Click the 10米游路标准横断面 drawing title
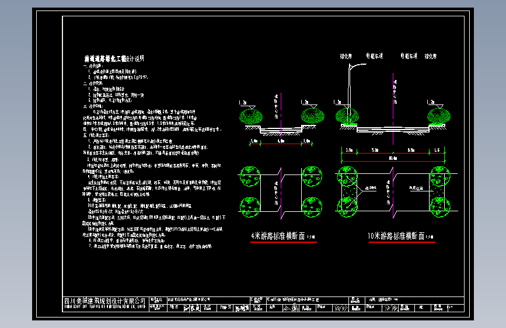The height and width of the screenshot is (328, 506). (396, 236)
